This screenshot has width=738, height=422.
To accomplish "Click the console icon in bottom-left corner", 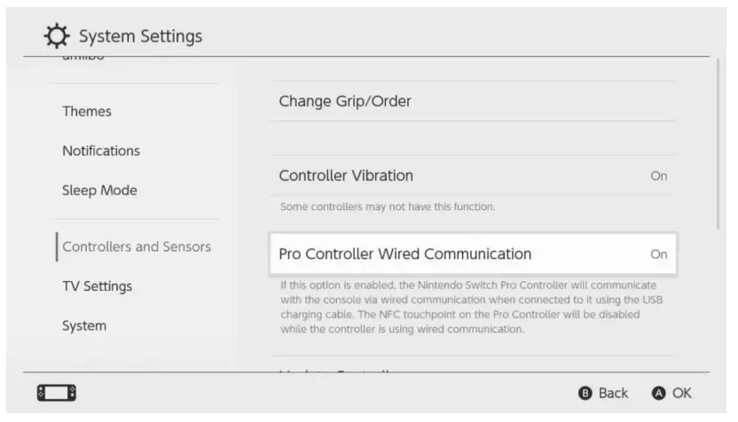I will click(x=56, y=393).
